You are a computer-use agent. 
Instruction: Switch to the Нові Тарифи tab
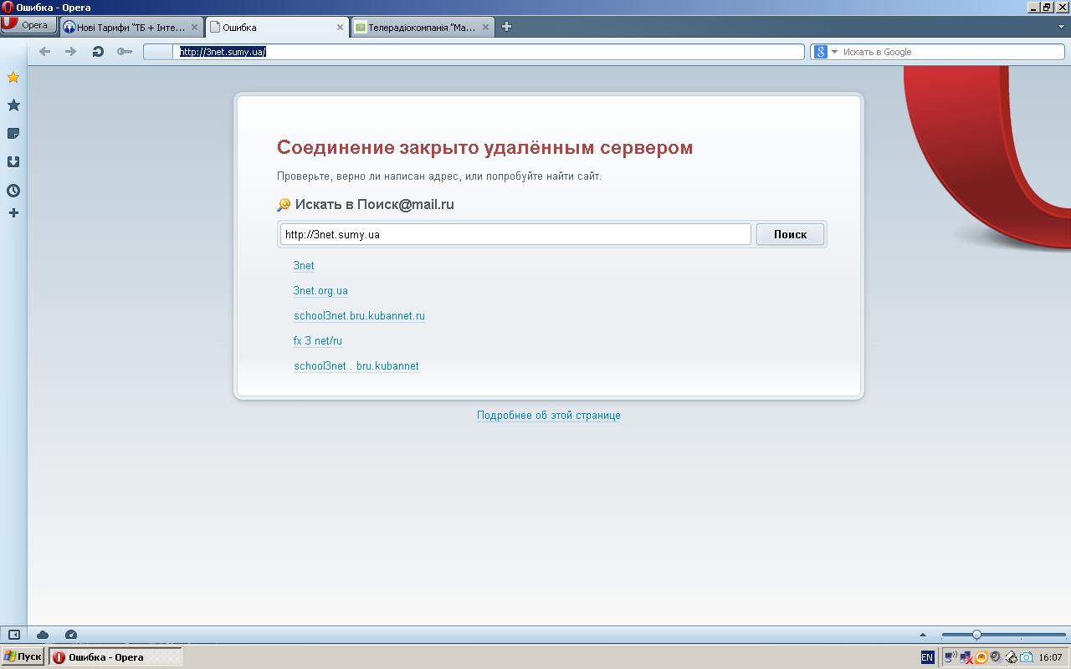(x=126, y=27)
